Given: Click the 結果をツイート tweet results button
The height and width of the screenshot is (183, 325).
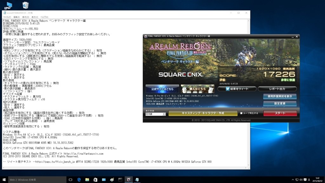Looking at the screenshot, I should click(x=237, y=89).
